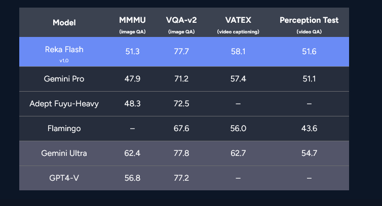
Task: Click Reka Flash's VATEX score 58.1
Action: pos(238,52)
